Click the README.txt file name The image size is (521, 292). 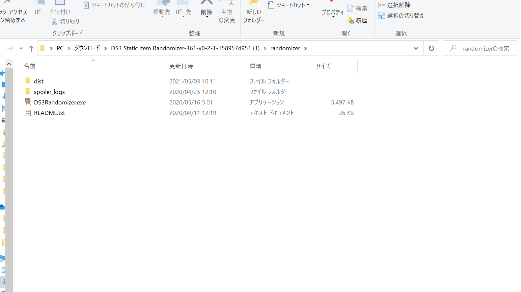pos(49,113)
